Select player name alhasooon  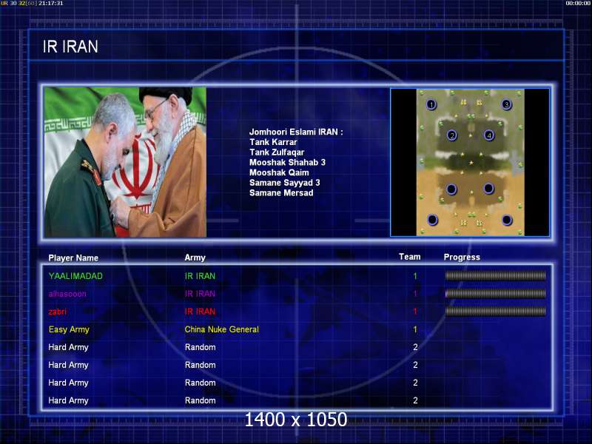pyautogui.click(x=67, y=294)
